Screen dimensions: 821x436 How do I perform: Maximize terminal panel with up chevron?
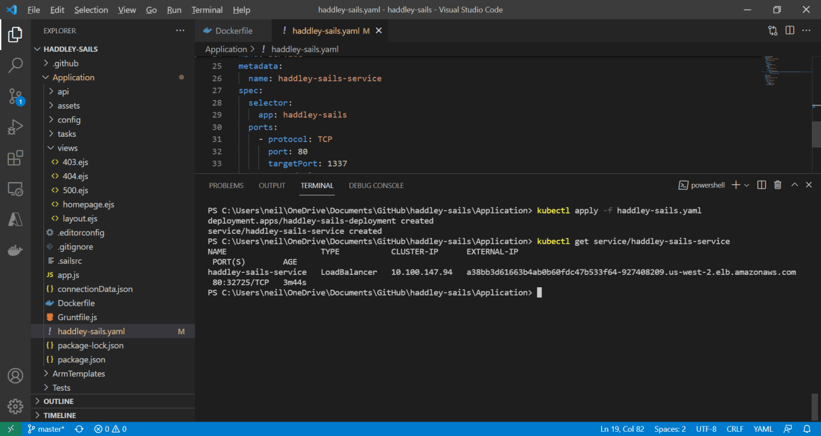coord(794,185)
